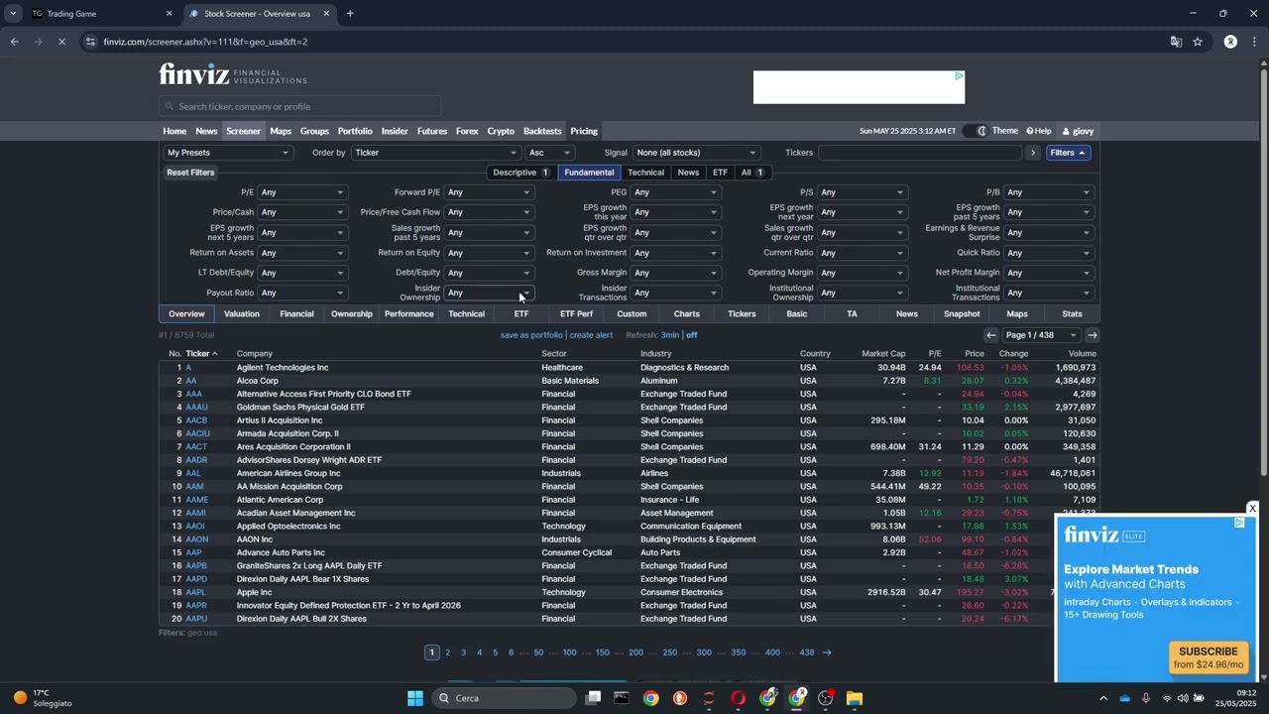Stop loading the page in browser
Image resolution: width=1269 pixels, height=714 pixels.
pos(61,42)
